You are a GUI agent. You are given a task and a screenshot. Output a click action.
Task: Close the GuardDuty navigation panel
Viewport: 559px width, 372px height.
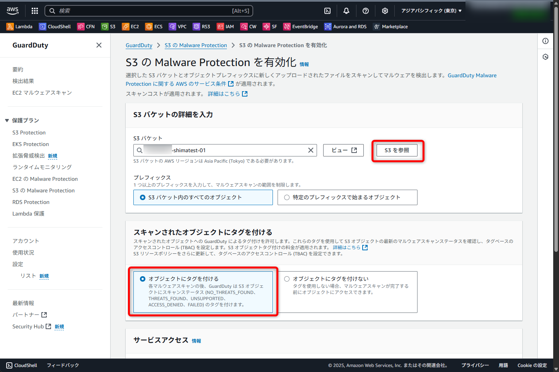tap(99, 45)
